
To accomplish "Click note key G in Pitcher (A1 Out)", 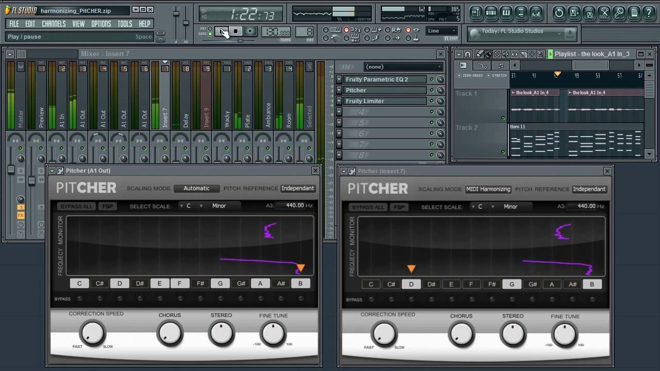I will click(x=220, y=283).
